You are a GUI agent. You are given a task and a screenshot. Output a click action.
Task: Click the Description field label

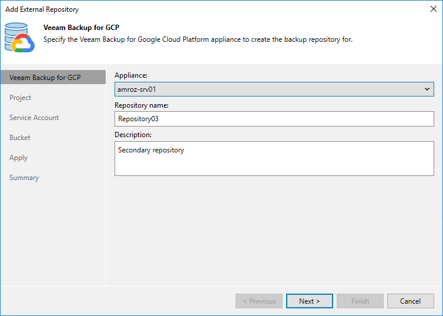pos(134,135)
